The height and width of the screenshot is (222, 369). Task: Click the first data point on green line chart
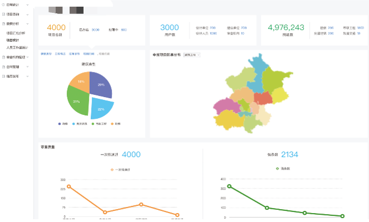pyautogui.click(x=229, y=186)
